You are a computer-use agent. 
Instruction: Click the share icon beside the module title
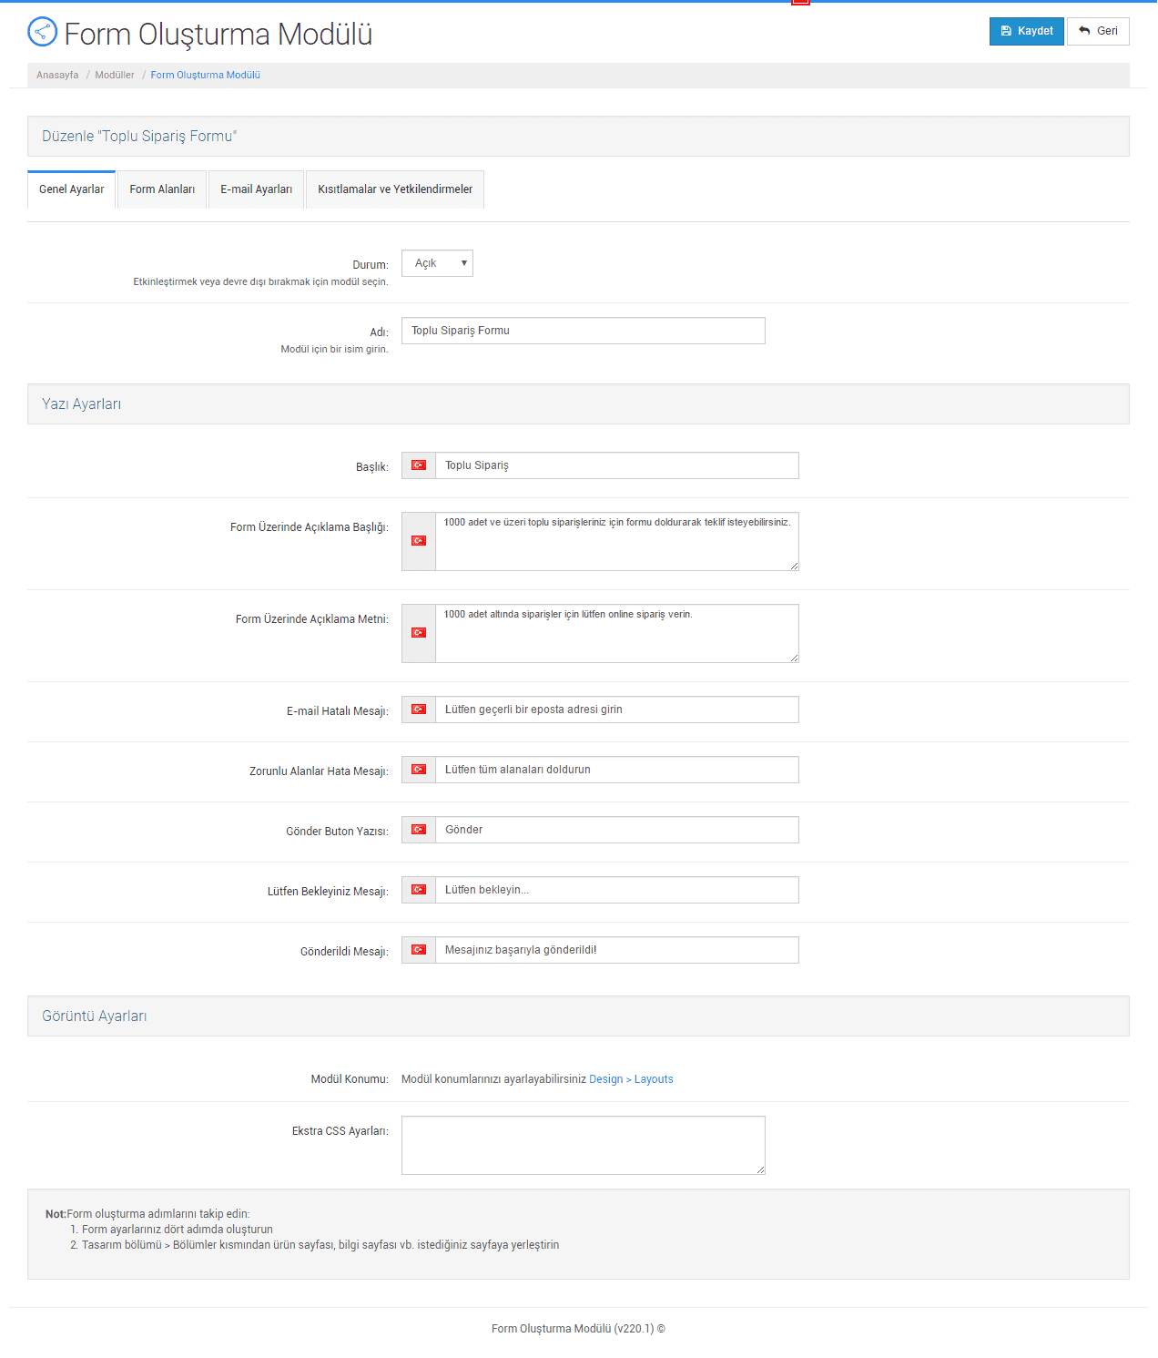coord(43,32)
